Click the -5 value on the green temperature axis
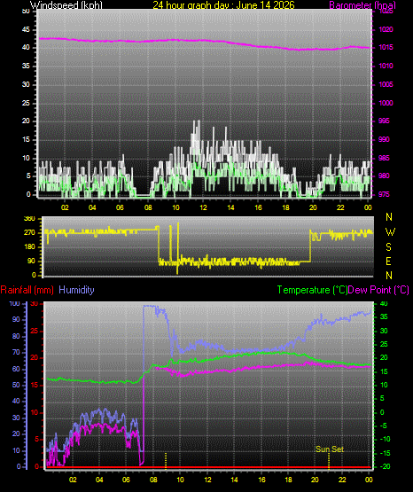The image size is (413, 492). (x=384, y=426)
